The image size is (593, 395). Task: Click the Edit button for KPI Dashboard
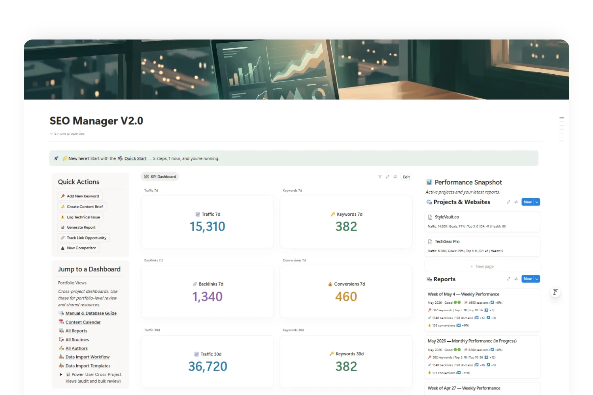pos(406,177)
